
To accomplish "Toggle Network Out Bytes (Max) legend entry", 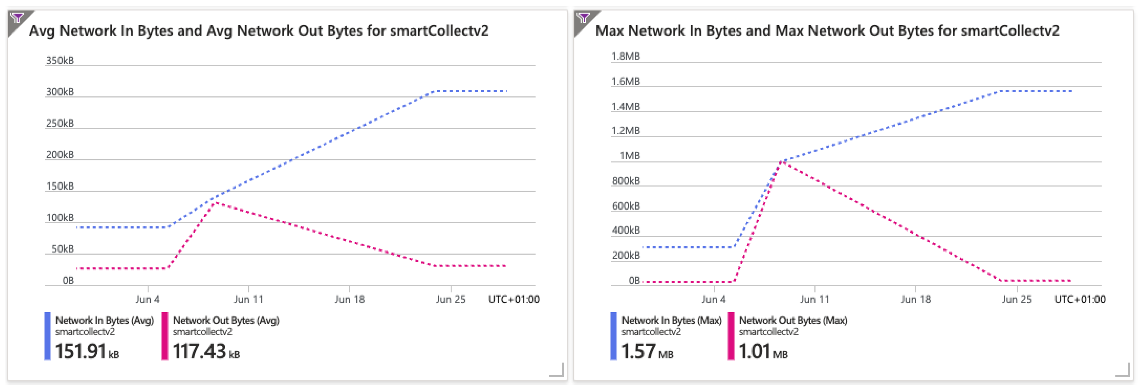I will pos(793,320).
